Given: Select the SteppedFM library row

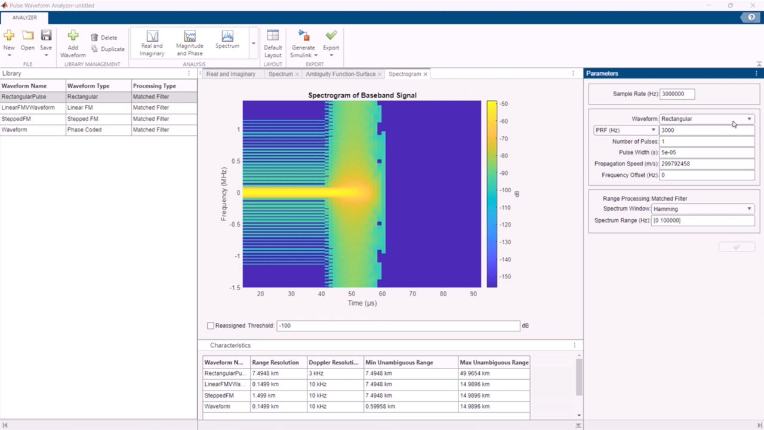Looking at the screenshot, I should coord(98,119).
